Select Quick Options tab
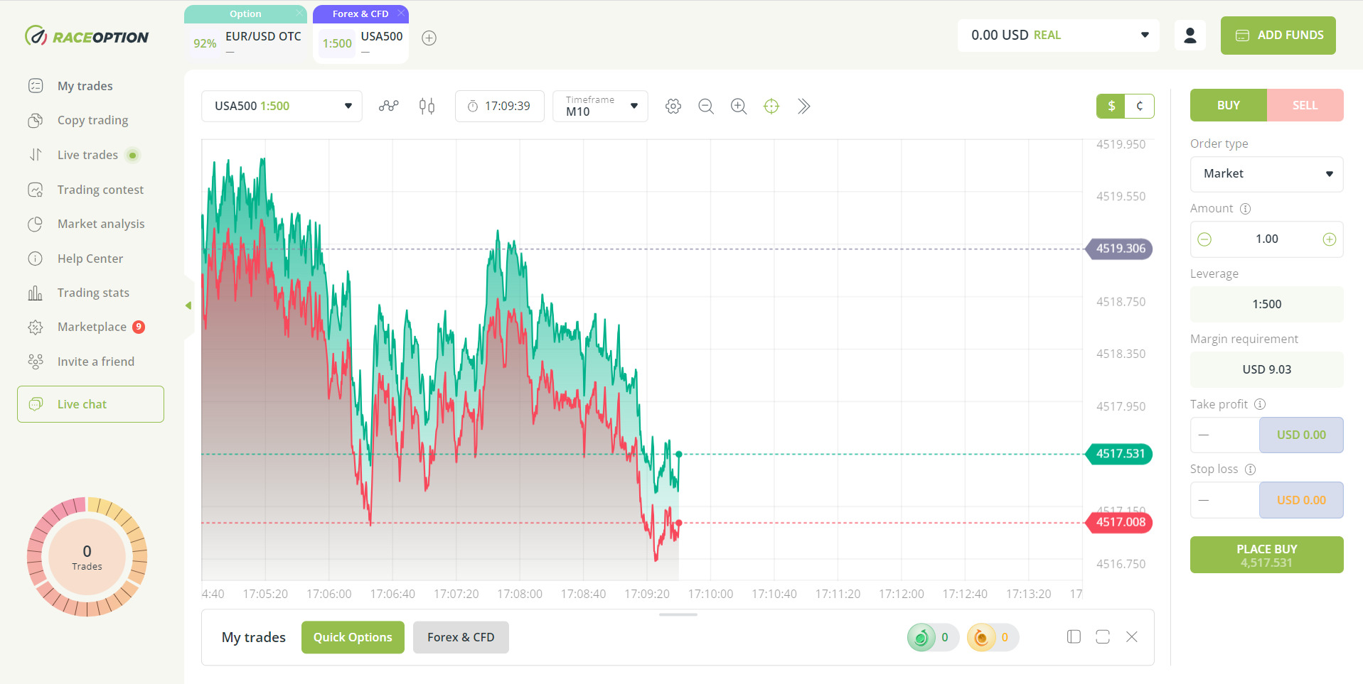Image resolution: width=1363 pixels, height=684 pixels. click(x=353, y=637)
